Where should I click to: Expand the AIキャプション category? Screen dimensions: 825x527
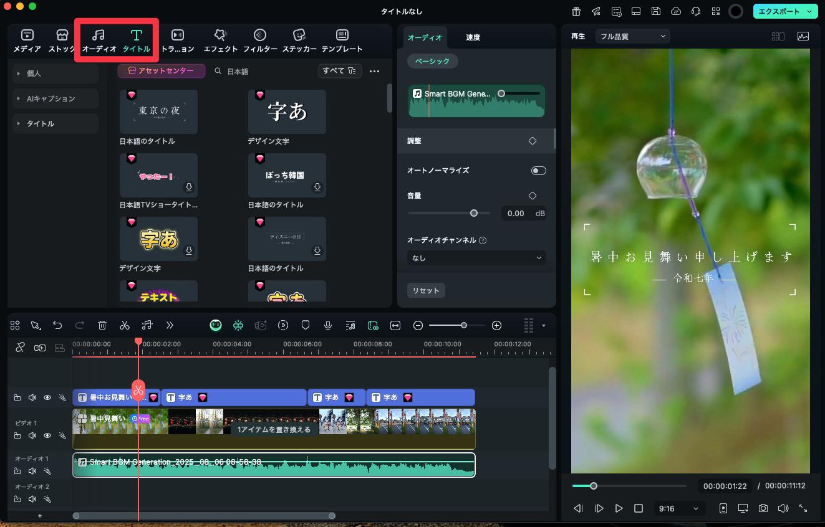[x=55, y=98]
